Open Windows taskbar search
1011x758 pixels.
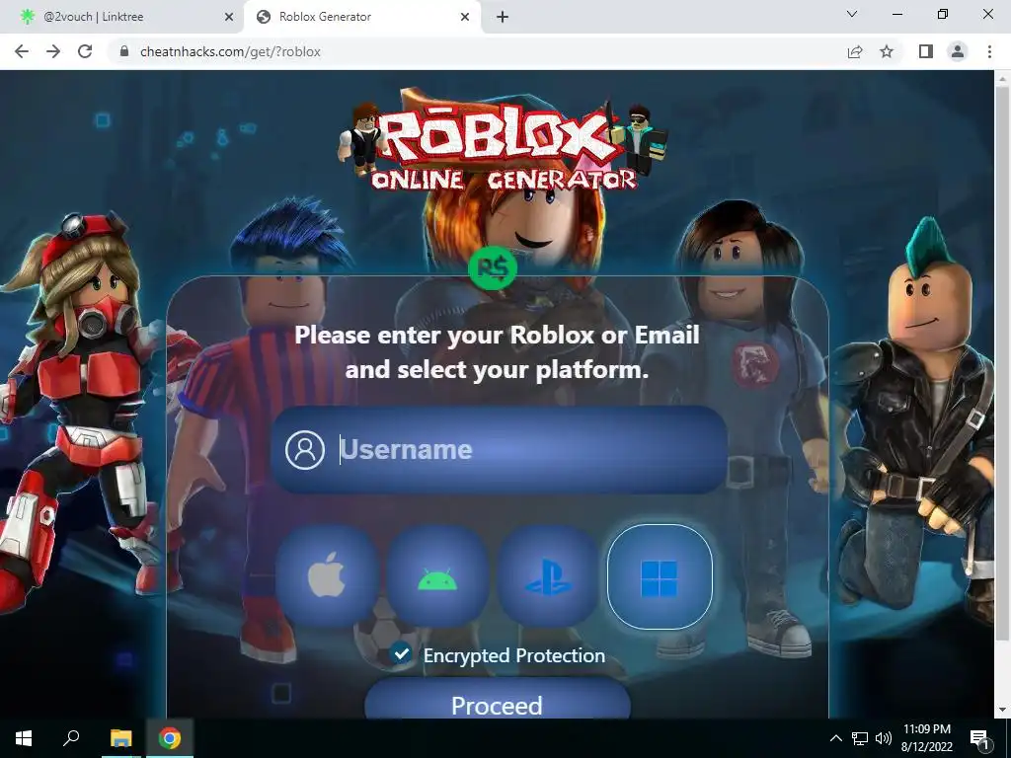(x=71, y=738)
